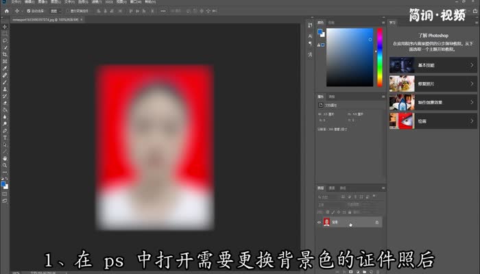Expand the 绘画 tutorial chevron
This screenshot has width=480, height=274.
[x=472, y=121]
